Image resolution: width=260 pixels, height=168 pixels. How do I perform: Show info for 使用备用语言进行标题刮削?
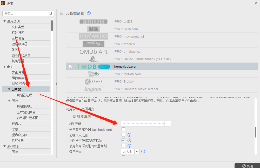point(129,146)
